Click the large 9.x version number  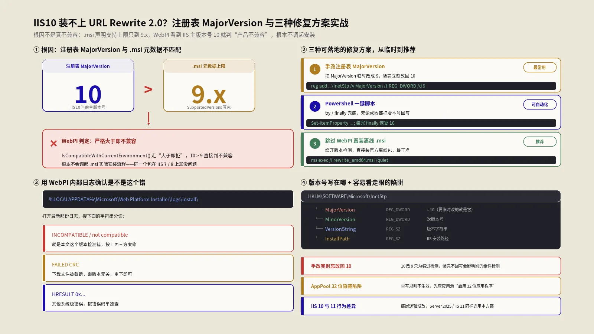(x=209, y=94)
